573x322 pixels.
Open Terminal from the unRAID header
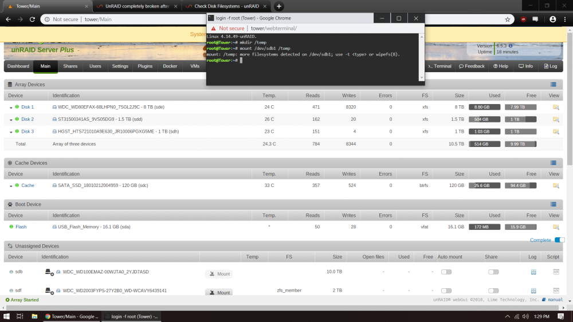[439, 66]
